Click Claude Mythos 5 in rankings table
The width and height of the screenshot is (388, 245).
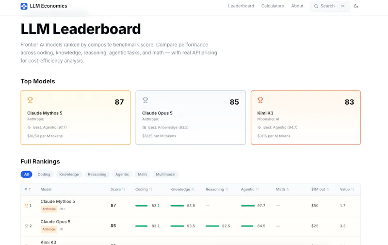click(x=58, y=201)
